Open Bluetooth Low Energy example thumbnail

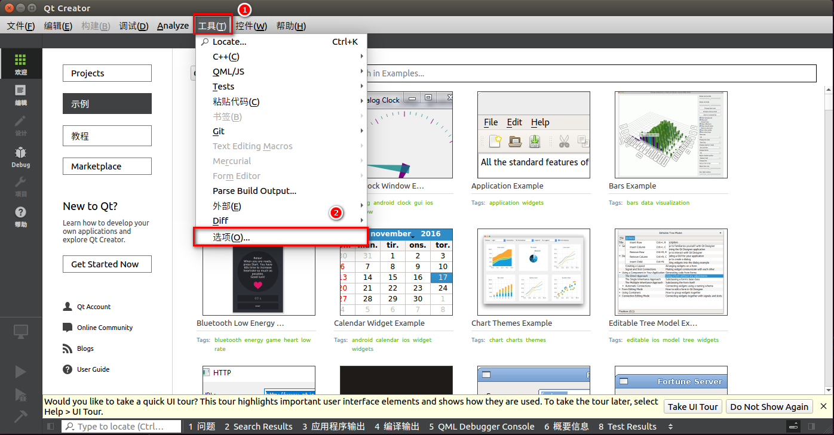[x=259, y=280]
